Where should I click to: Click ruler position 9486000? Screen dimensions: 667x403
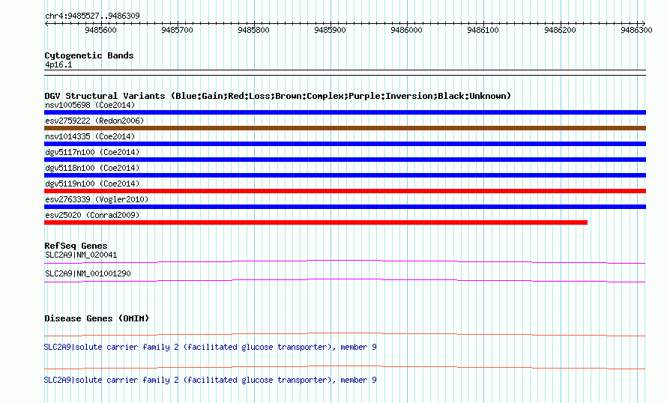[407, 30]
